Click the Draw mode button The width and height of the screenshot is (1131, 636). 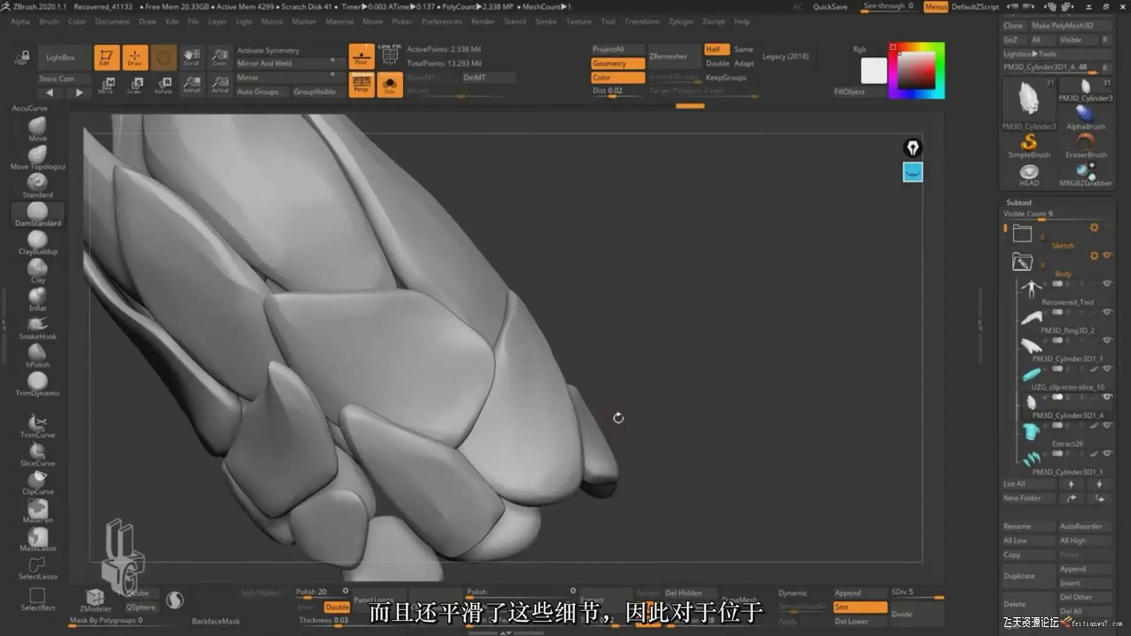pos(135,57)
